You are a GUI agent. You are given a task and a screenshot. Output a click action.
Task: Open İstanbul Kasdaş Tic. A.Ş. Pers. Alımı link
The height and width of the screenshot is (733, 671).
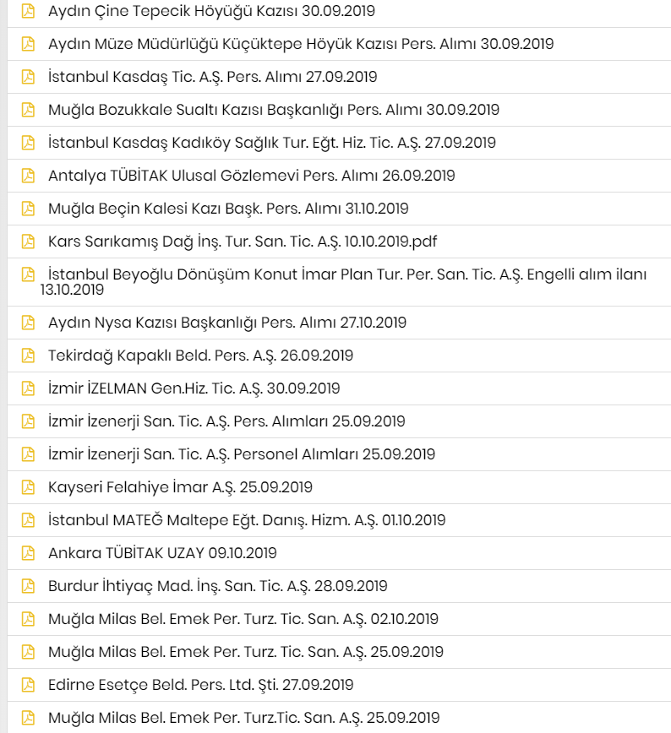click(212, 77)
